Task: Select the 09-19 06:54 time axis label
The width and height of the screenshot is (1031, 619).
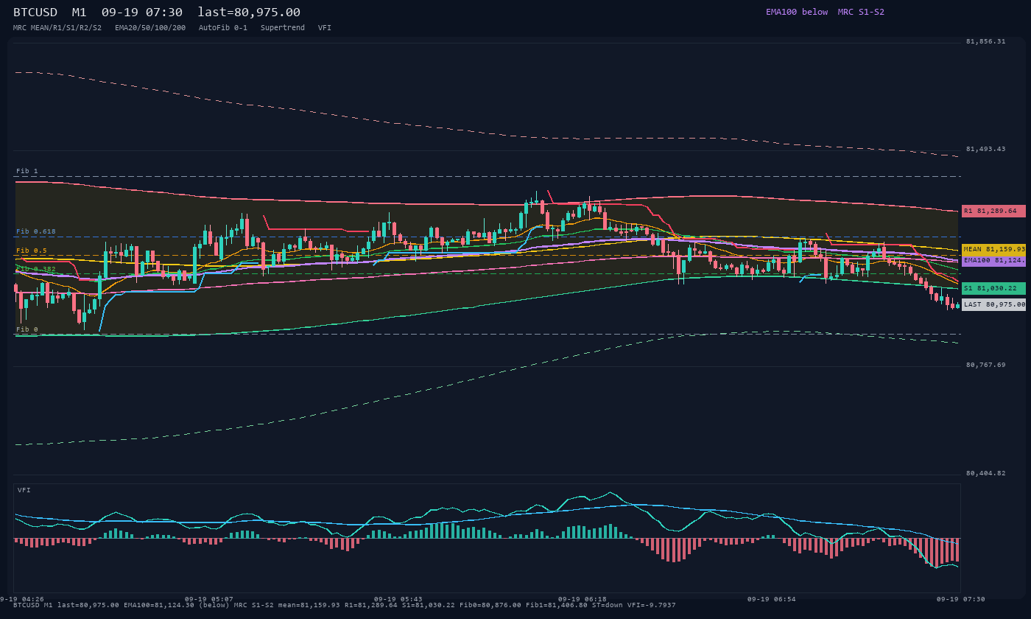Action: pos(772,599)
